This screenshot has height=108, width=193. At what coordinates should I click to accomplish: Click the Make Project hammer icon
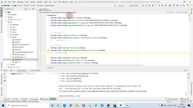pyautogui.click(x=115, y=5)
